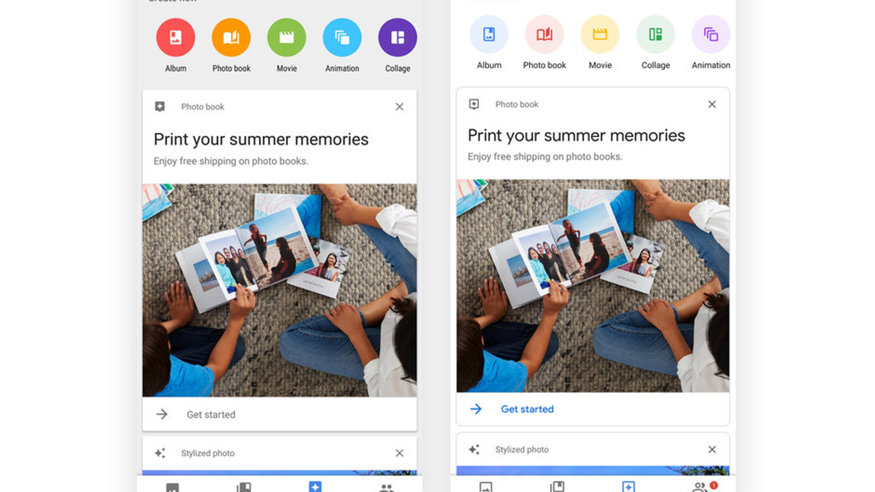Click the sparkle icon on left Stylized photo card

point(160,453)
